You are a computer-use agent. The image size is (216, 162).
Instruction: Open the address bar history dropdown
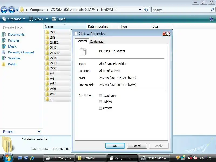[140, 10]
